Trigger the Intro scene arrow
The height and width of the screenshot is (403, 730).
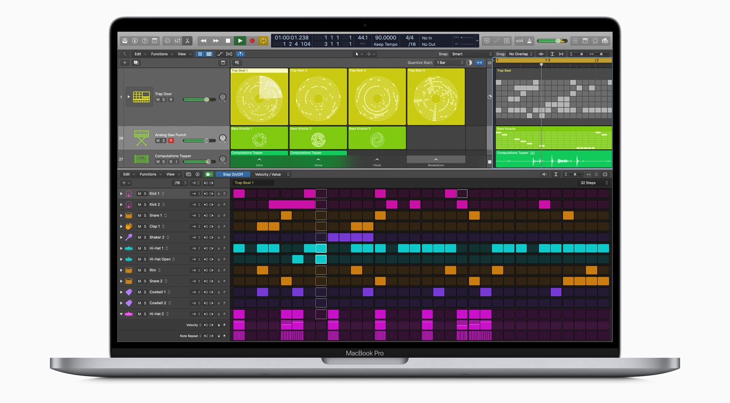(259, 160)
